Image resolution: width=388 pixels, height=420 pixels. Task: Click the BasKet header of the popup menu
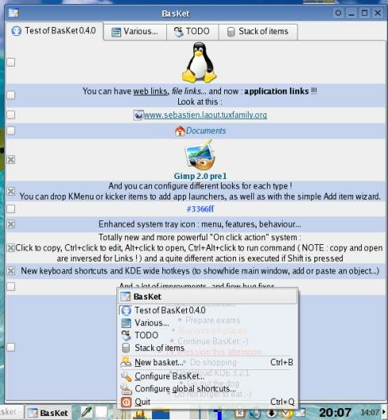click(x=208, y=296)
